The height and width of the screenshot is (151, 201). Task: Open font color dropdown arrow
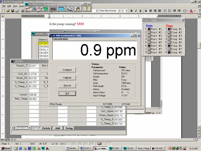point(195,11)
